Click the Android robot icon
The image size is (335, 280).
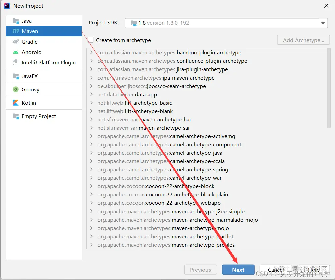pyautogui.click(x=16, y=52)
